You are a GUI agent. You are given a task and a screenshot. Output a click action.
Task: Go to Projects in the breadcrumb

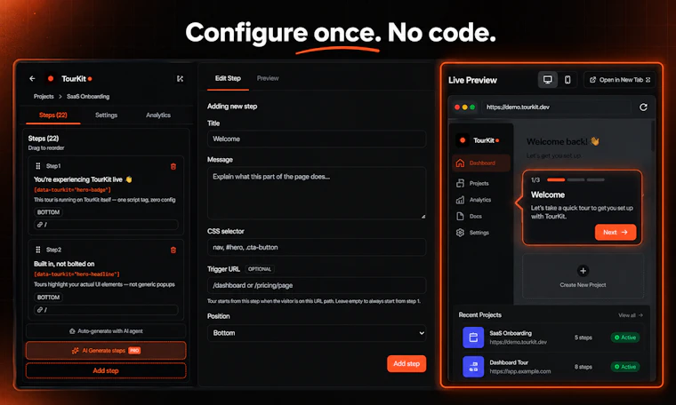click(44, 97)
